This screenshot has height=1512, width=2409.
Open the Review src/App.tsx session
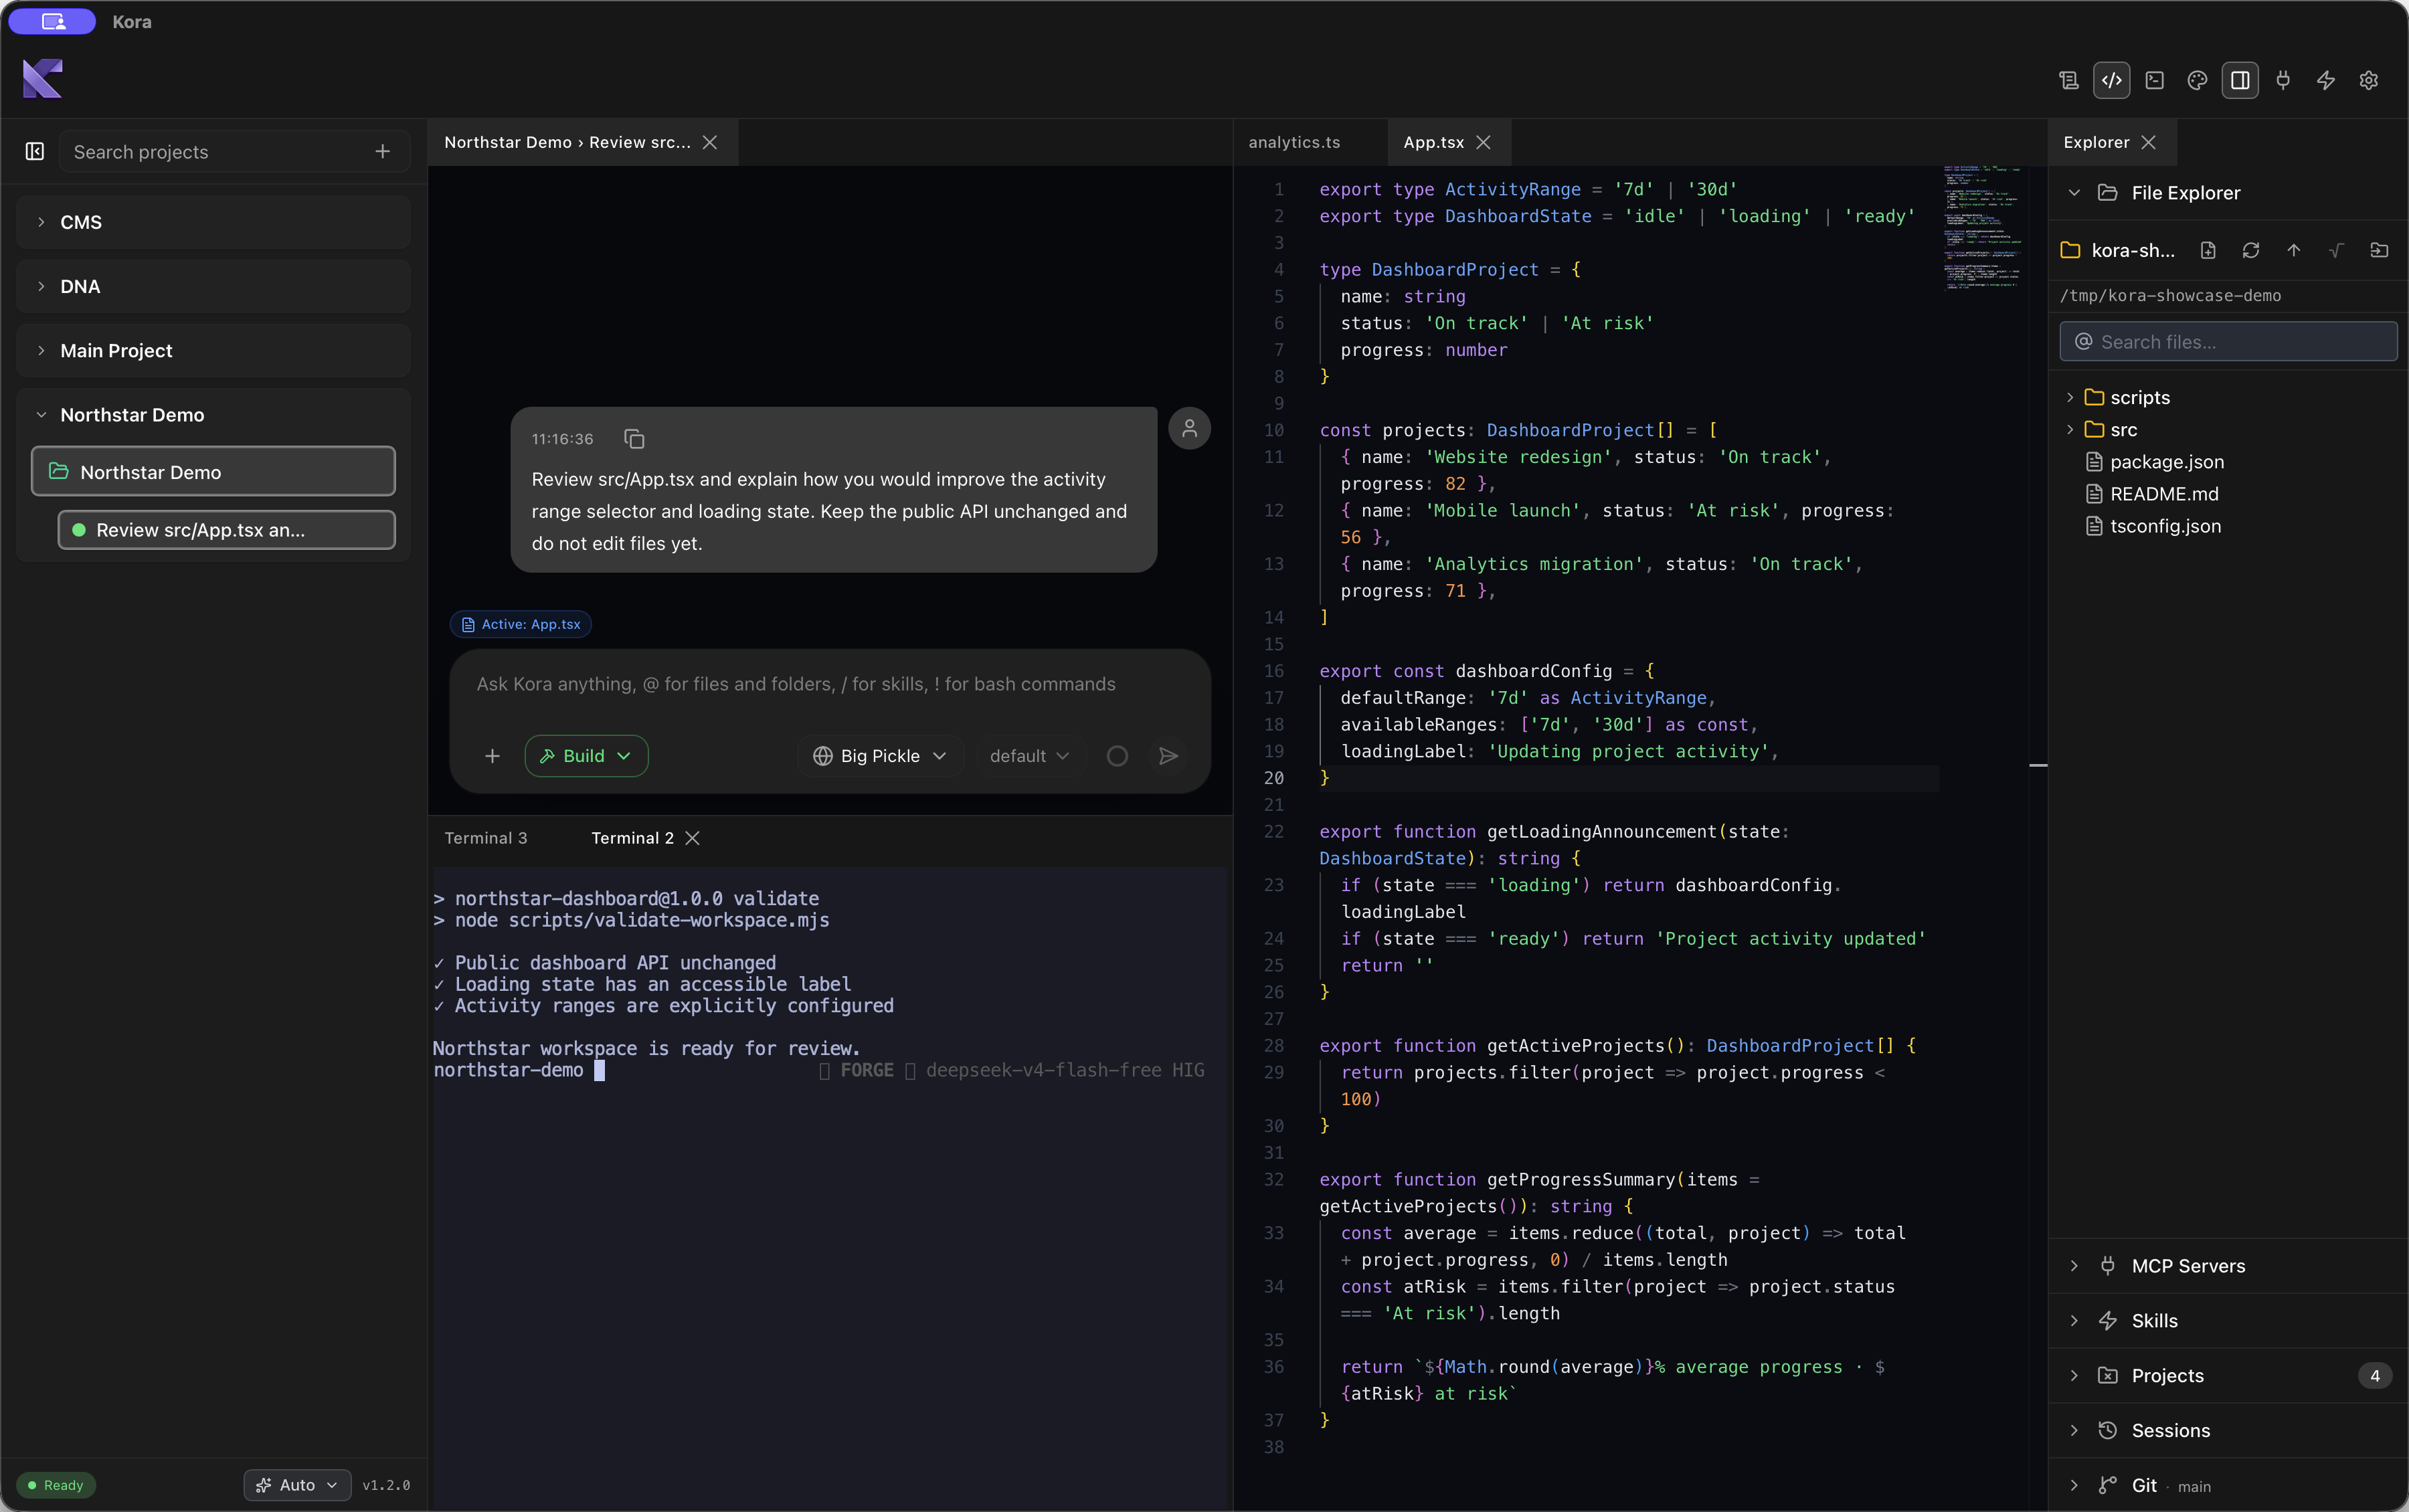pos(226,529)
